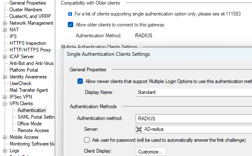
Task: Click the blue info icon beside sk111583 note
Action: [x=70, y=14]
